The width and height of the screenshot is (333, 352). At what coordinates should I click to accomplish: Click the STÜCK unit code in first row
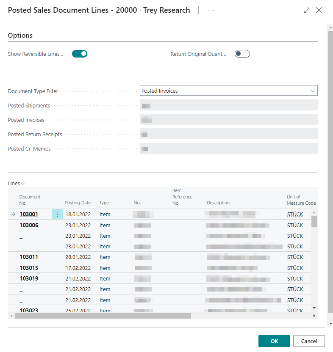tap(295, 214)
